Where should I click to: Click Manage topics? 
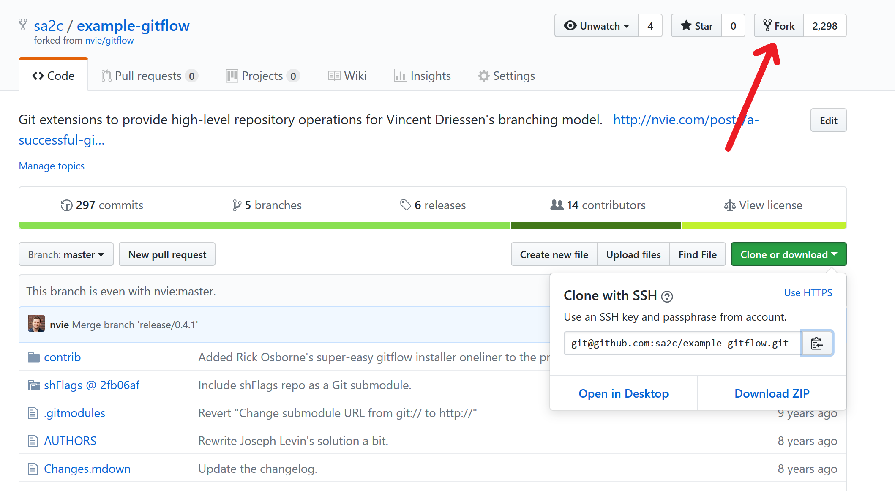point(52,166)
